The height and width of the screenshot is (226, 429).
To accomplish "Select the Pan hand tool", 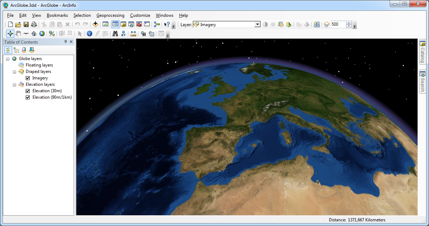I will [x=18, y=34].
